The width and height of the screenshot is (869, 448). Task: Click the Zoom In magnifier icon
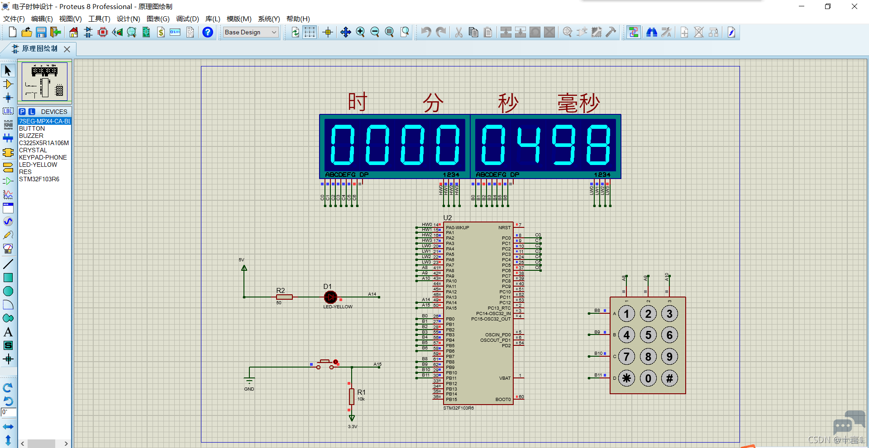tap(360, 32)
